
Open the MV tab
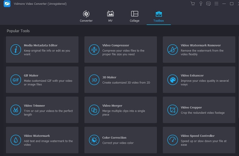pos(110,16)
